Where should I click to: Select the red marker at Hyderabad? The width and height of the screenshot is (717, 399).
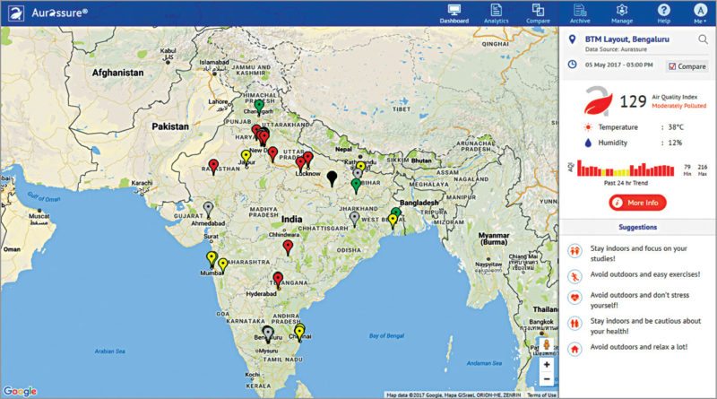[x=278, y=279]
